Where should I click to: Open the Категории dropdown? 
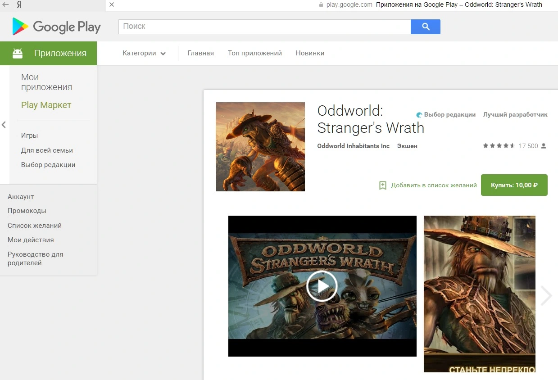(144, 53)
